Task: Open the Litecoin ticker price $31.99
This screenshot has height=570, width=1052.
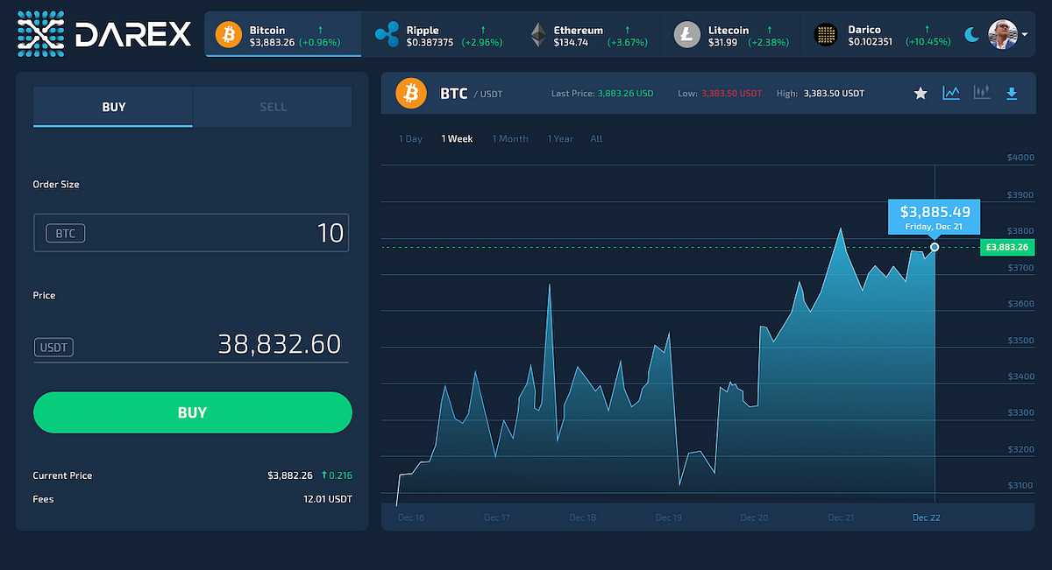Action: click(722, 41)
